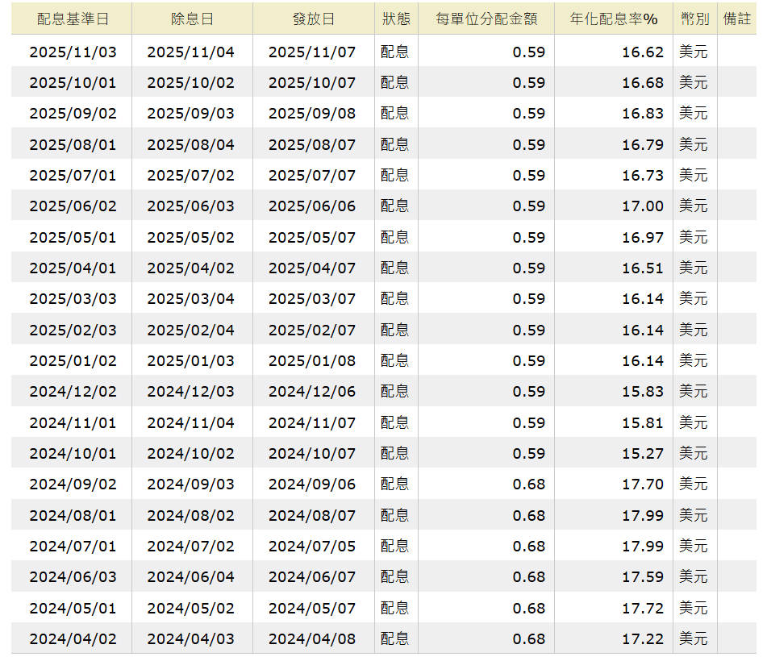Select the 備註 column header
767x657 pixels.
[736, 19]
